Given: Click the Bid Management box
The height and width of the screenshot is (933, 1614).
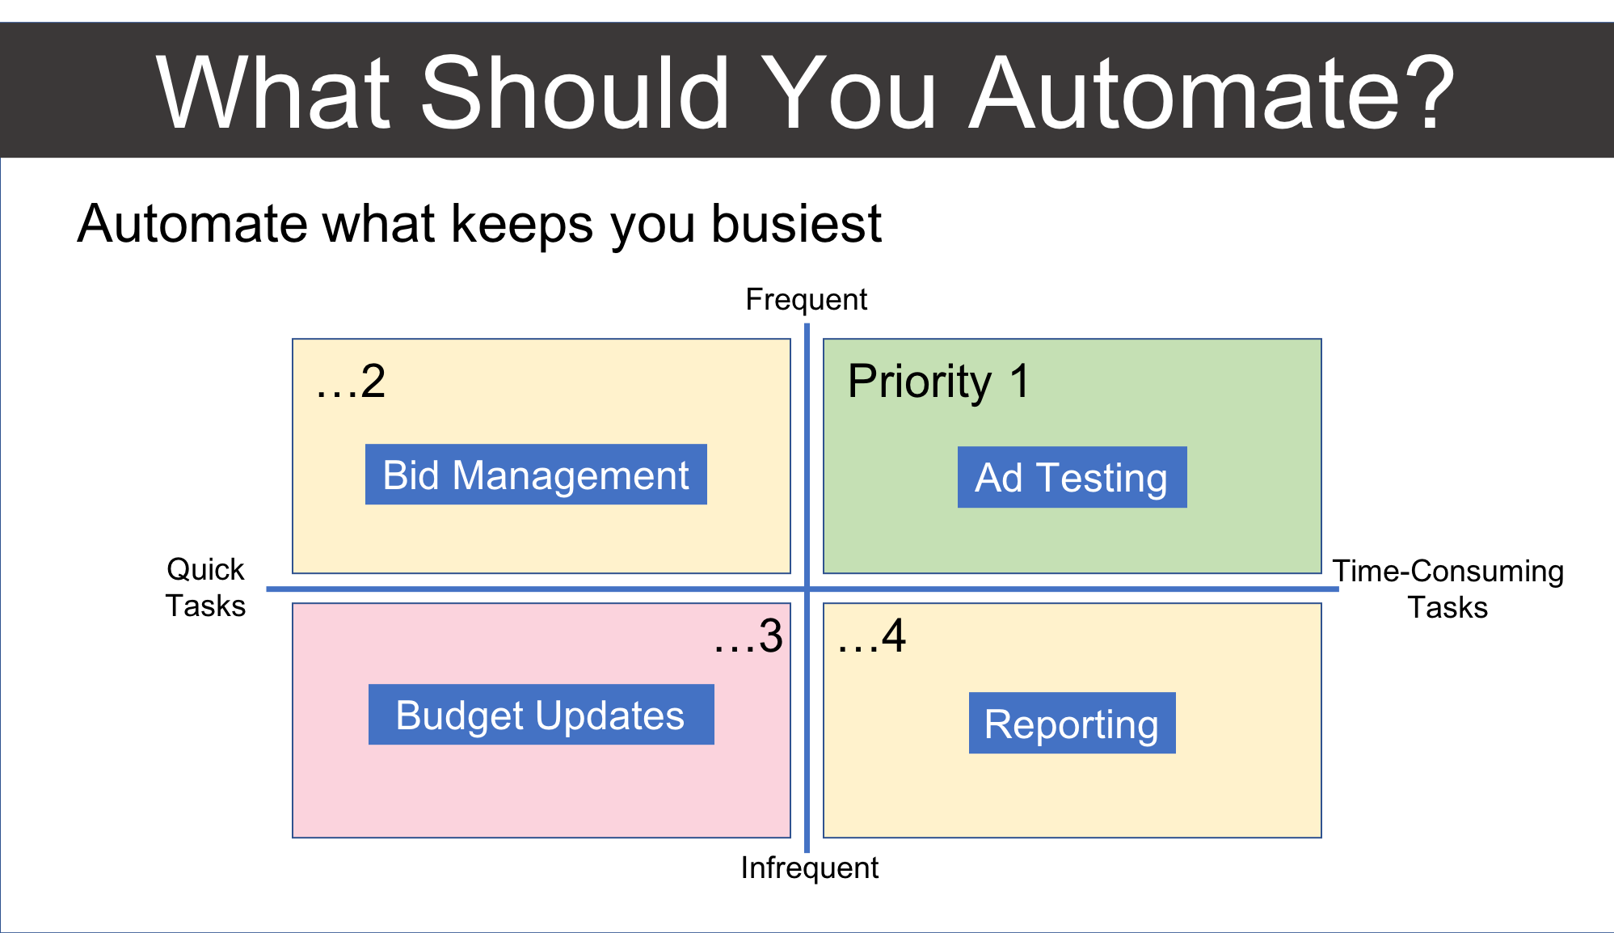Looking at the screenshot, I should 536,475.
